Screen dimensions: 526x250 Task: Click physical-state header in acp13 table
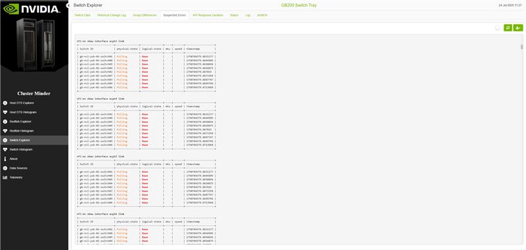127,49
